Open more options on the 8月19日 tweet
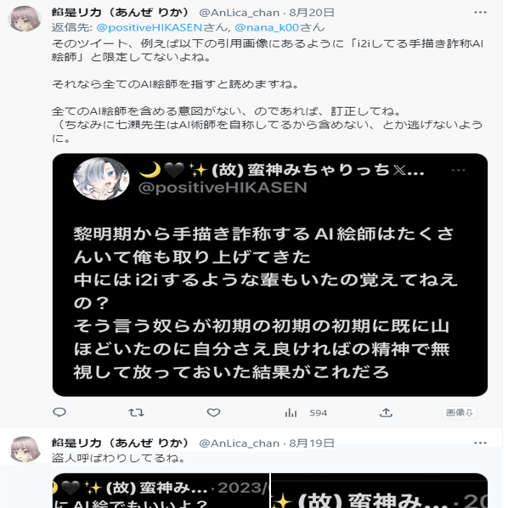Image resolution: width=508 pixels, height=508 pixels. pyautogui.click(x=480, y=443)
